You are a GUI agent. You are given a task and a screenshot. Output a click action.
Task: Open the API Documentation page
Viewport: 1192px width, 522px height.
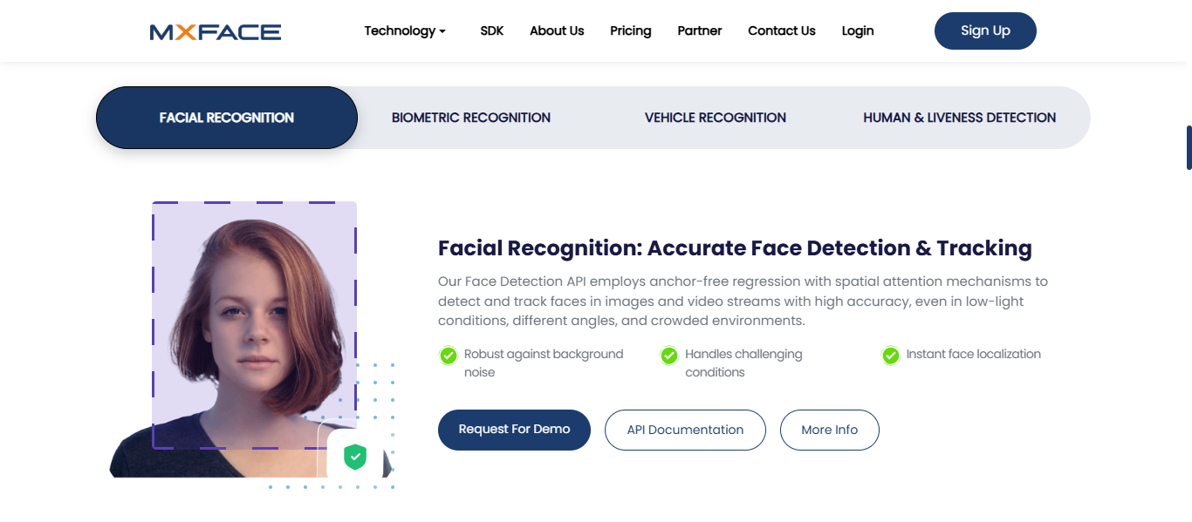pos(685,429)
